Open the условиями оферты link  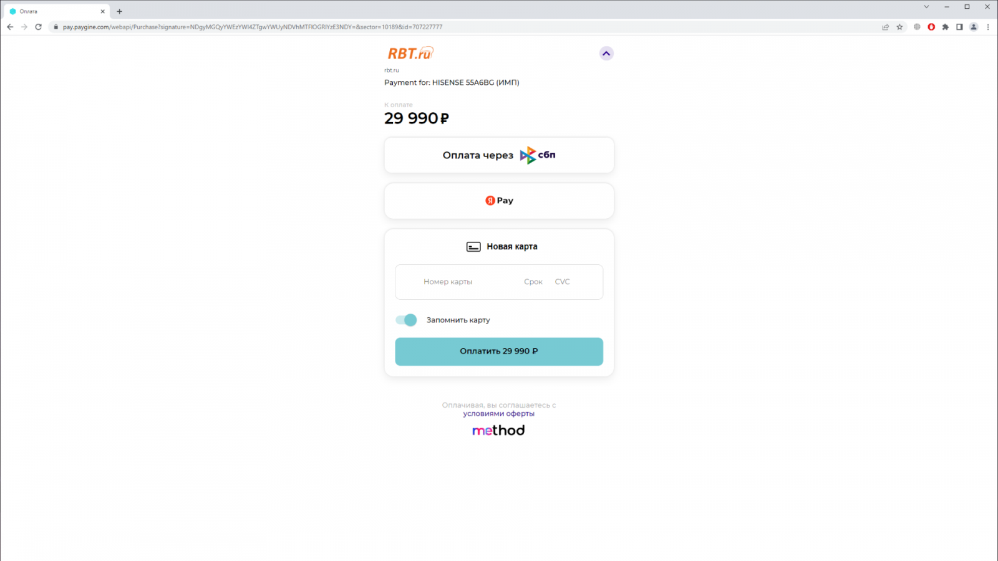[498, 414]
